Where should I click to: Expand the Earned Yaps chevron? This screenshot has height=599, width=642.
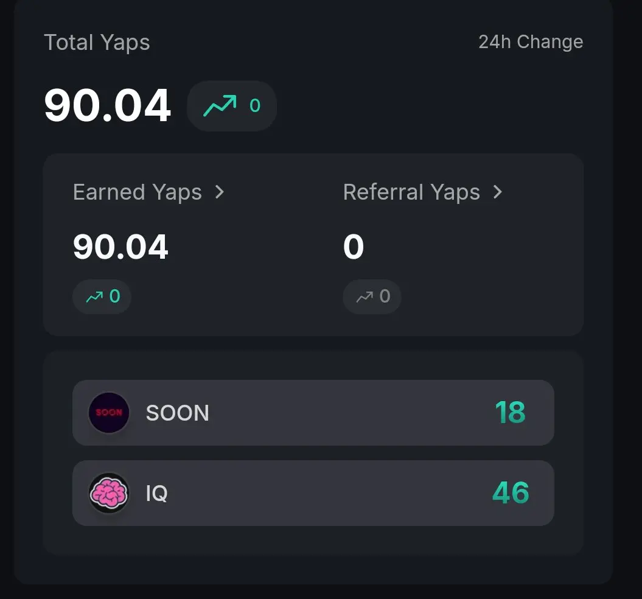click(x=220, y=192)
